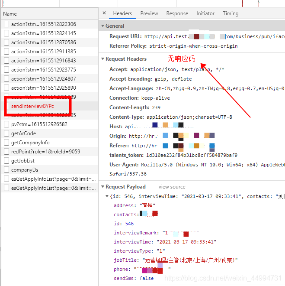Click the Referrer Policy value
Image resolution: width=285 pixels, height=286 pixels.
click(x=193, y=46)
